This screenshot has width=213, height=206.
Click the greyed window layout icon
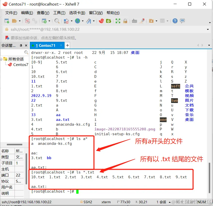coord(162,21)
